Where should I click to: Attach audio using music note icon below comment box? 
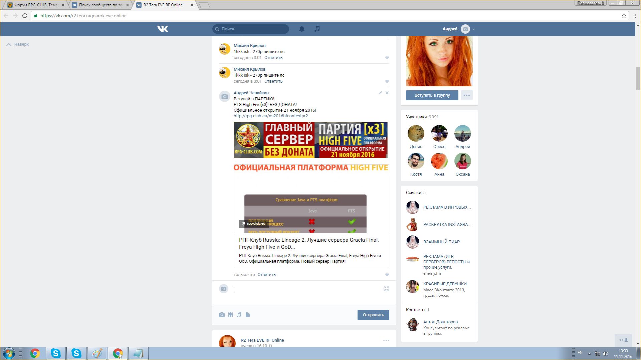click(x=239, y=315)
